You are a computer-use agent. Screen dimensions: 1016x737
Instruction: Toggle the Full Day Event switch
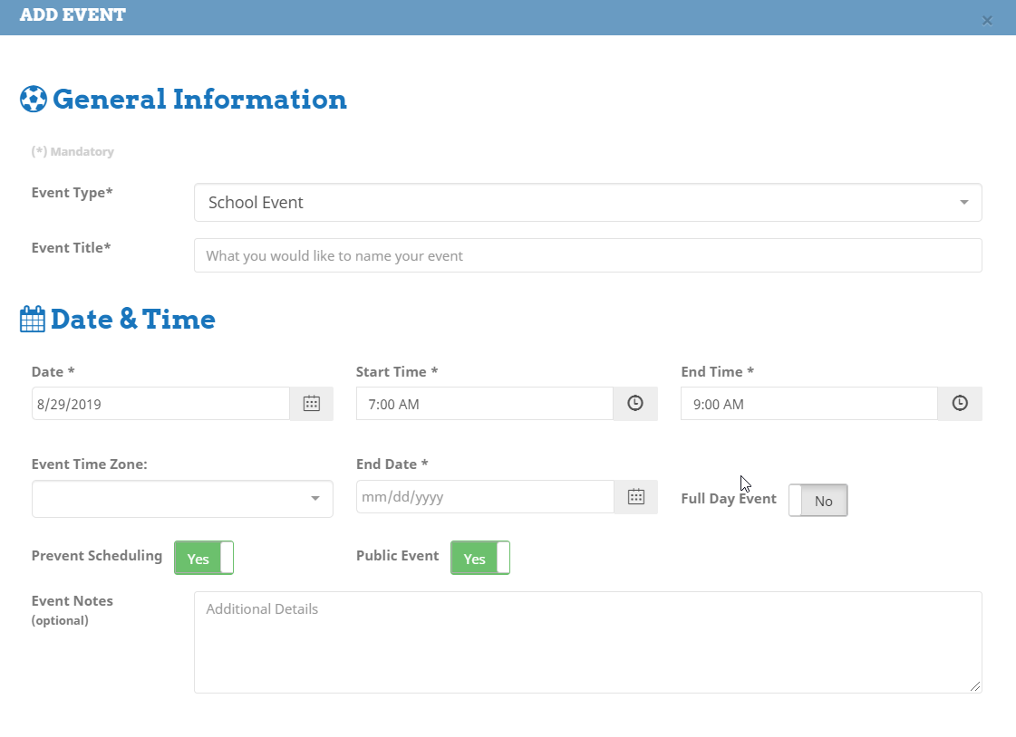tap(818, 501)
